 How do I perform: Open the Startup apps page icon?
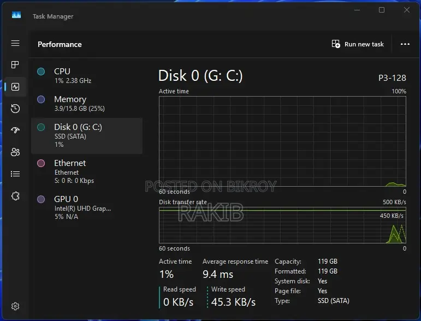[15, 130]
